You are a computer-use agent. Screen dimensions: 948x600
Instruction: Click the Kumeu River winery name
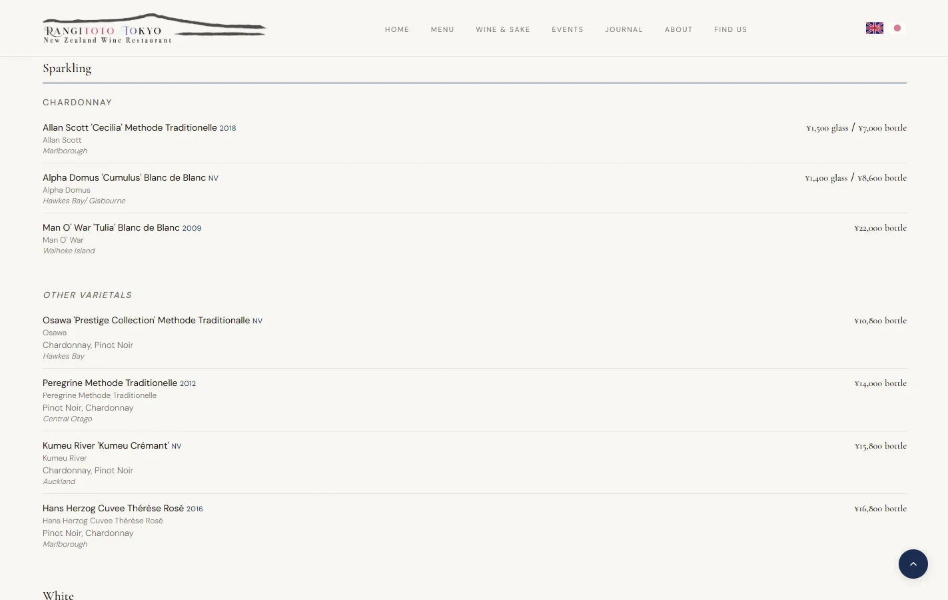(65, 458)
